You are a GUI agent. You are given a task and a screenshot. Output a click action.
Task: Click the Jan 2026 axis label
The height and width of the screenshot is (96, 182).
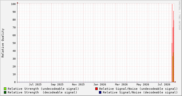point(100,85)
